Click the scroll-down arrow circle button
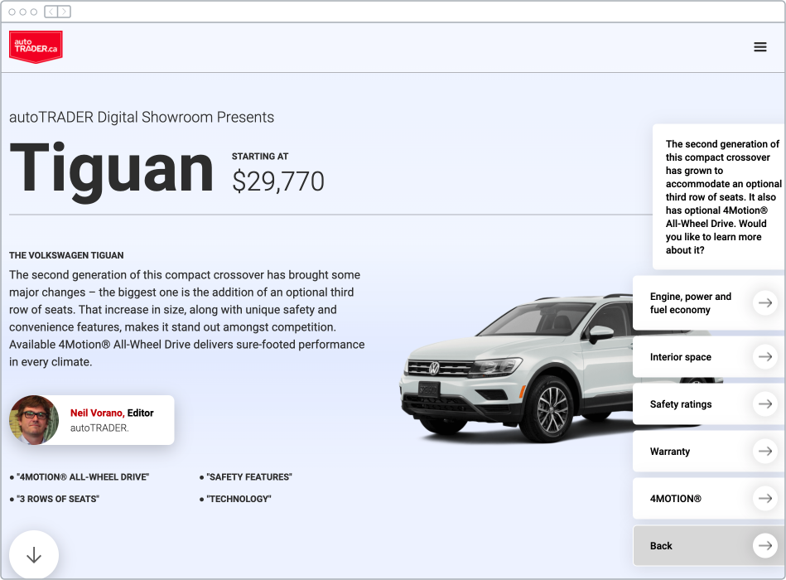The height and width of the screenshot is (580, 786). tap(34, 555)
